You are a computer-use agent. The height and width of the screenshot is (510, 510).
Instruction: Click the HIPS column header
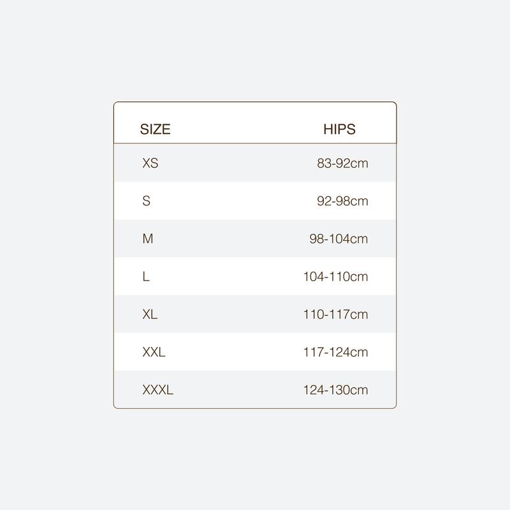coord(339,129)
